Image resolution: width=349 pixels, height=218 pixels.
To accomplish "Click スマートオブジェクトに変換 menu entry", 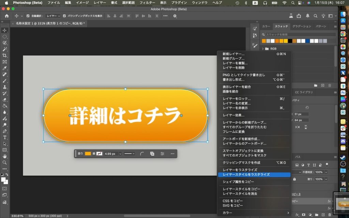I will coord(243,151).
